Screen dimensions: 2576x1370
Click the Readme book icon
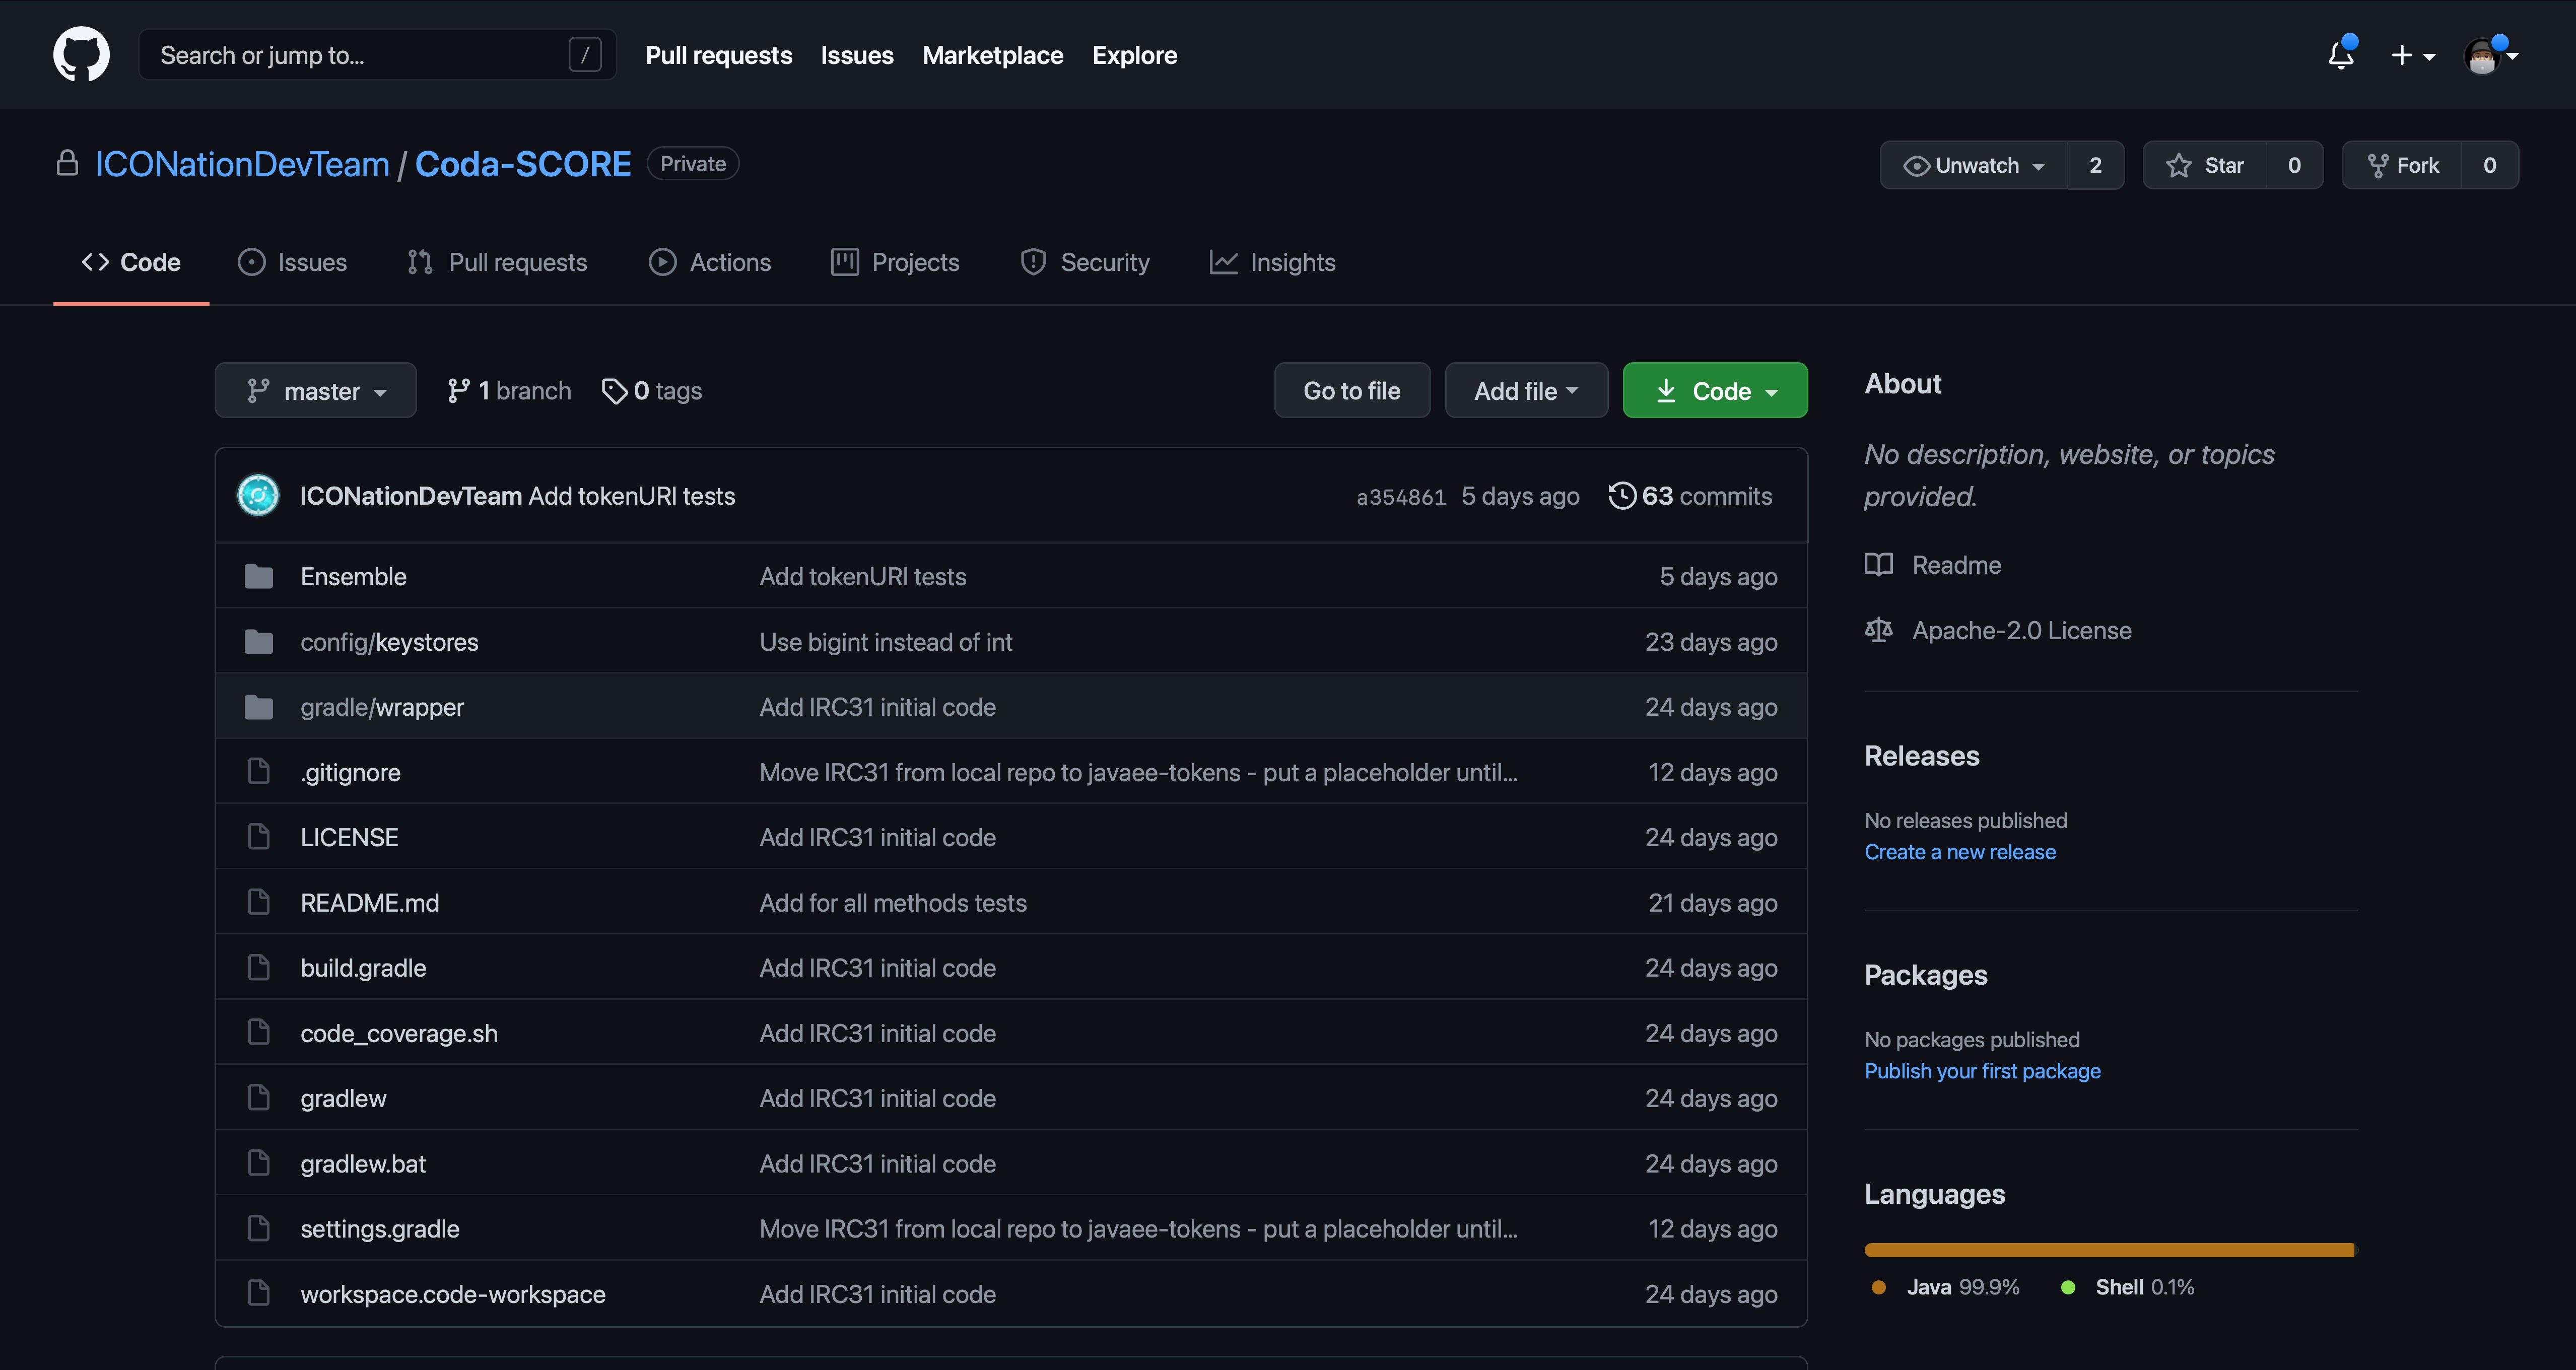pos(1878,564)
